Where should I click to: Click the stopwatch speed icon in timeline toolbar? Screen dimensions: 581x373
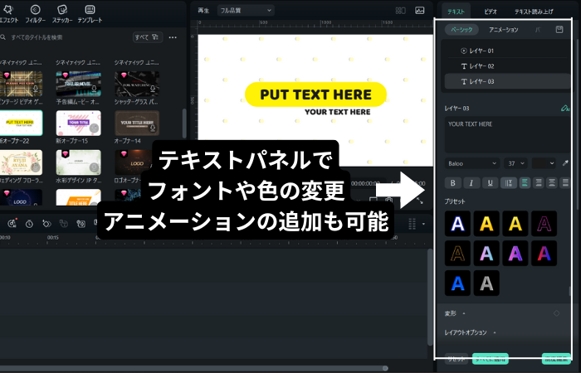pos(29,224)
